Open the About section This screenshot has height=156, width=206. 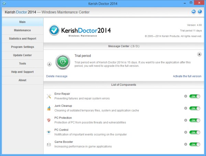point(23,80)
